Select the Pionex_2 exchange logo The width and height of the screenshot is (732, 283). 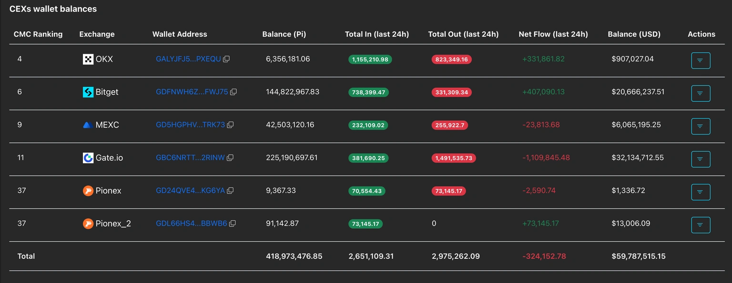point(87,223)
